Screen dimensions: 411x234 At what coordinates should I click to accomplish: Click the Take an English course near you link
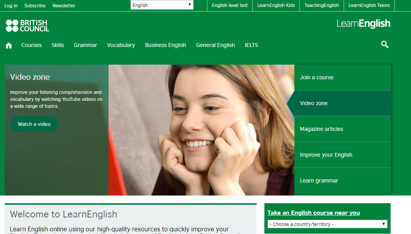(x=314, y=213)
